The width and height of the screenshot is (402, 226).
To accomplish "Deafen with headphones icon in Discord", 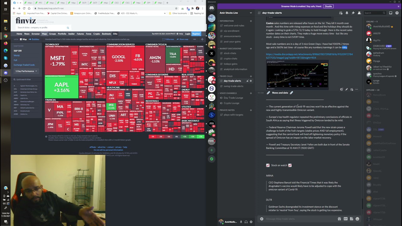I will 246,222.
